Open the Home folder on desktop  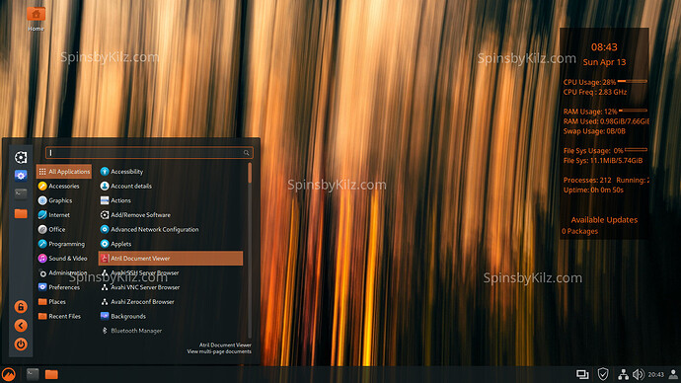pyautogui.click(x=36, y=18)
